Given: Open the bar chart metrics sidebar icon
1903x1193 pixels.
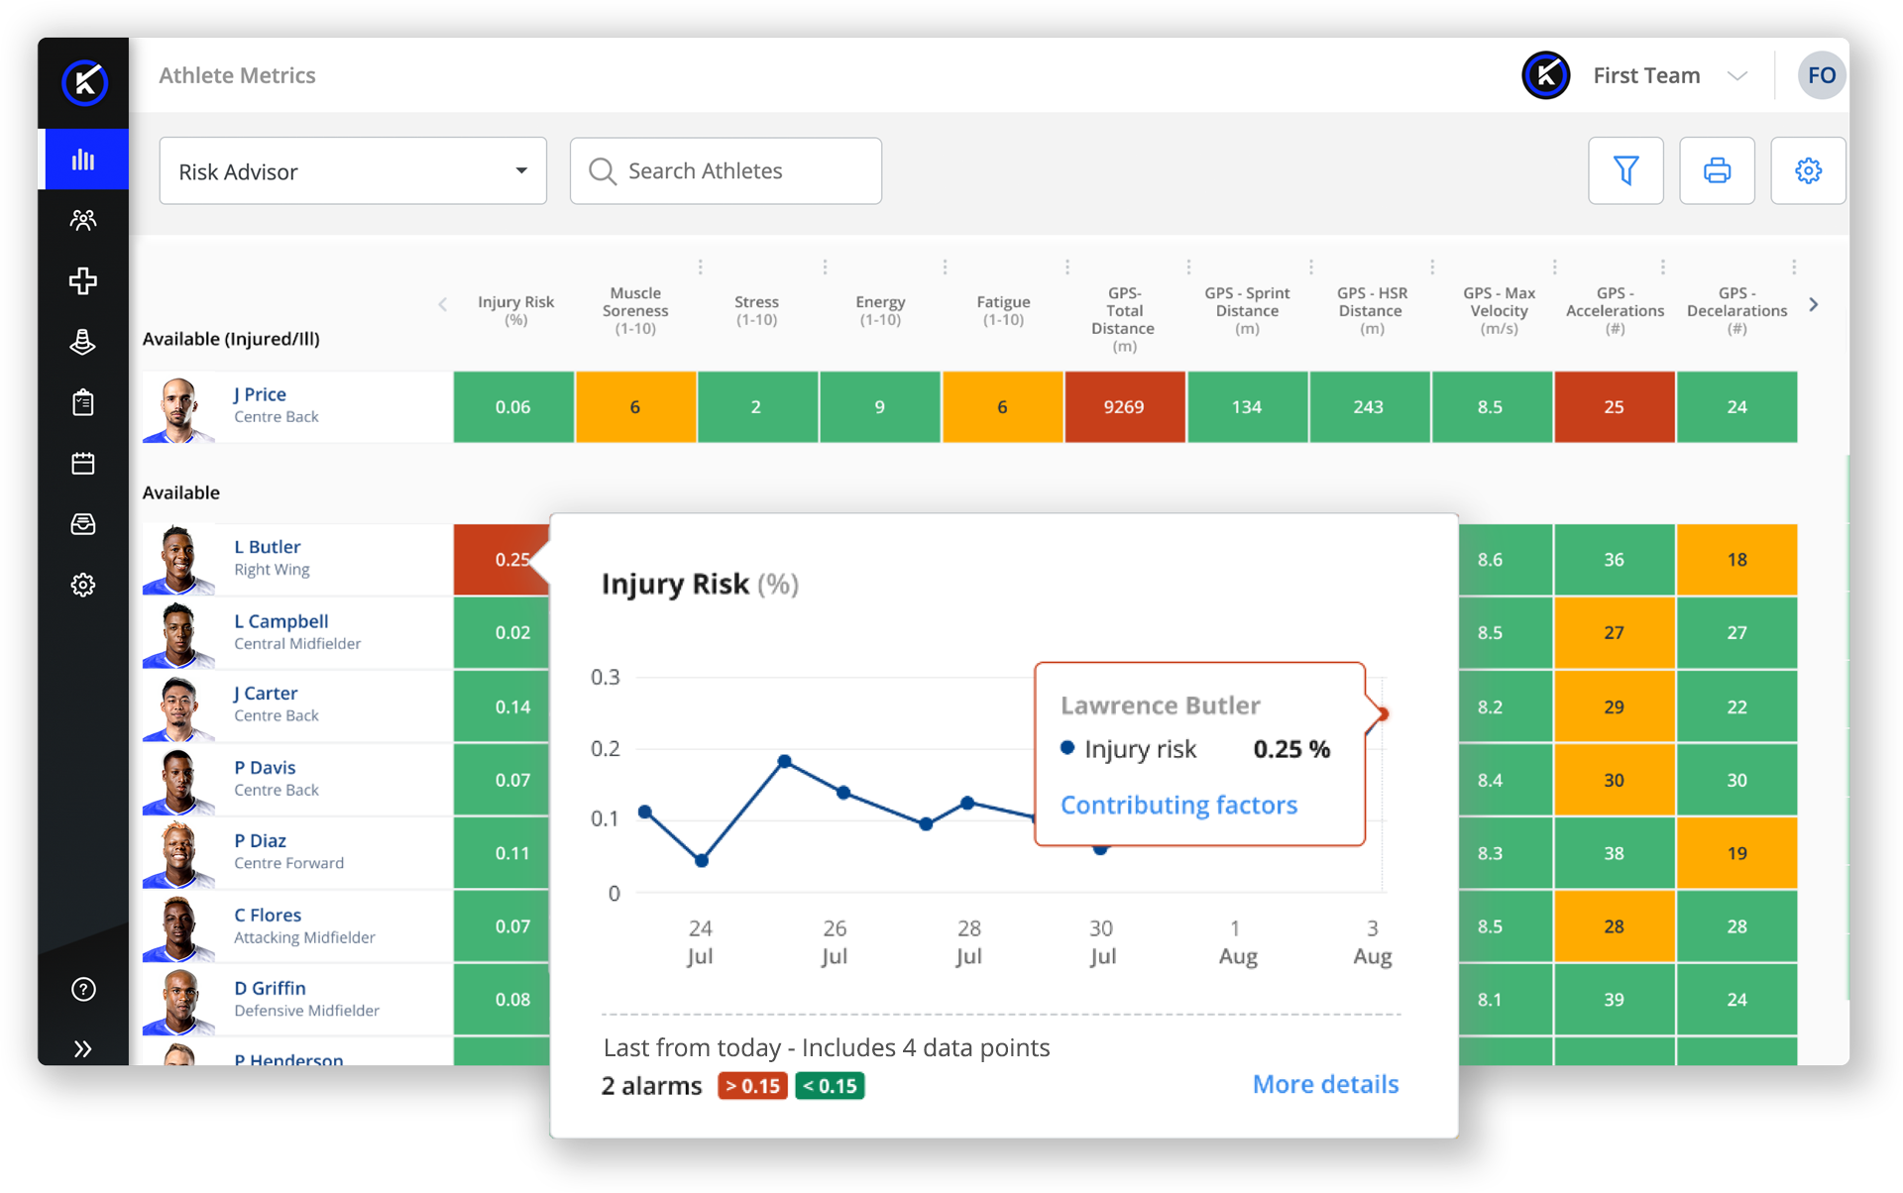Looking at the screenshot, I should click(x=83, y=160).
